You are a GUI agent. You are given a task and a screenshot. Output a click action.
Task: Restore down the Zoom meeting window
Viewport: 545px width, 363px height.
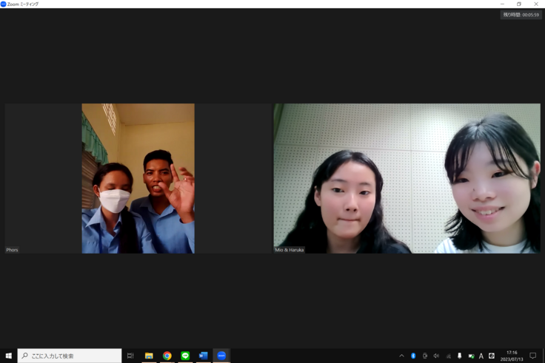pyautogui.click(x=518, y=4)
